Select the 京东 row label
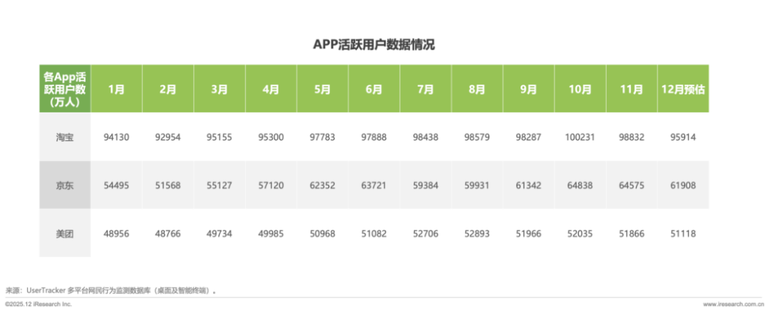 coord(65,186)
